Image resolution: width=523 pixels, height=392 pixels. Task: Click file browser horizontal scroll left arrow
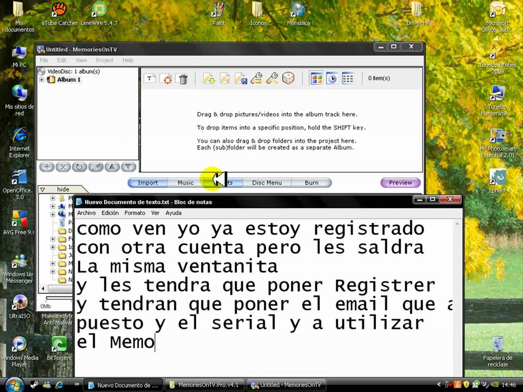[x=43, y=289]
